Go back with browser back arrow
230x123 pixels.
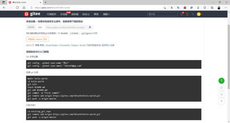pos(4,8)
